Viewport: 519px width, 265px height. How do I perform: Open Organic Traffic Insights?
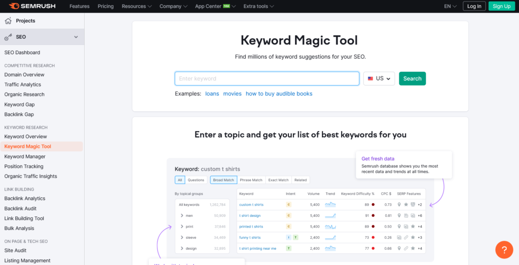click(31, 176)
